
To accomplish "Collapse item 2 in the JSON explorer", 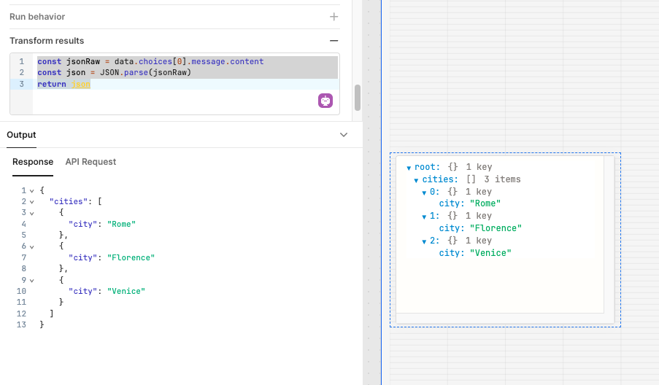I will (x=424, y=241).
